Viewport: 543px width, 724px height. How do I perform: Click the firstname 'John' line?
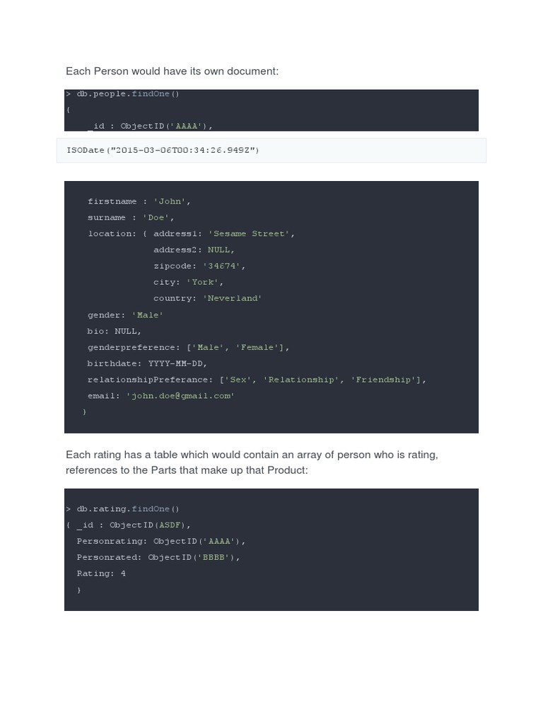(x=139, y=202)
